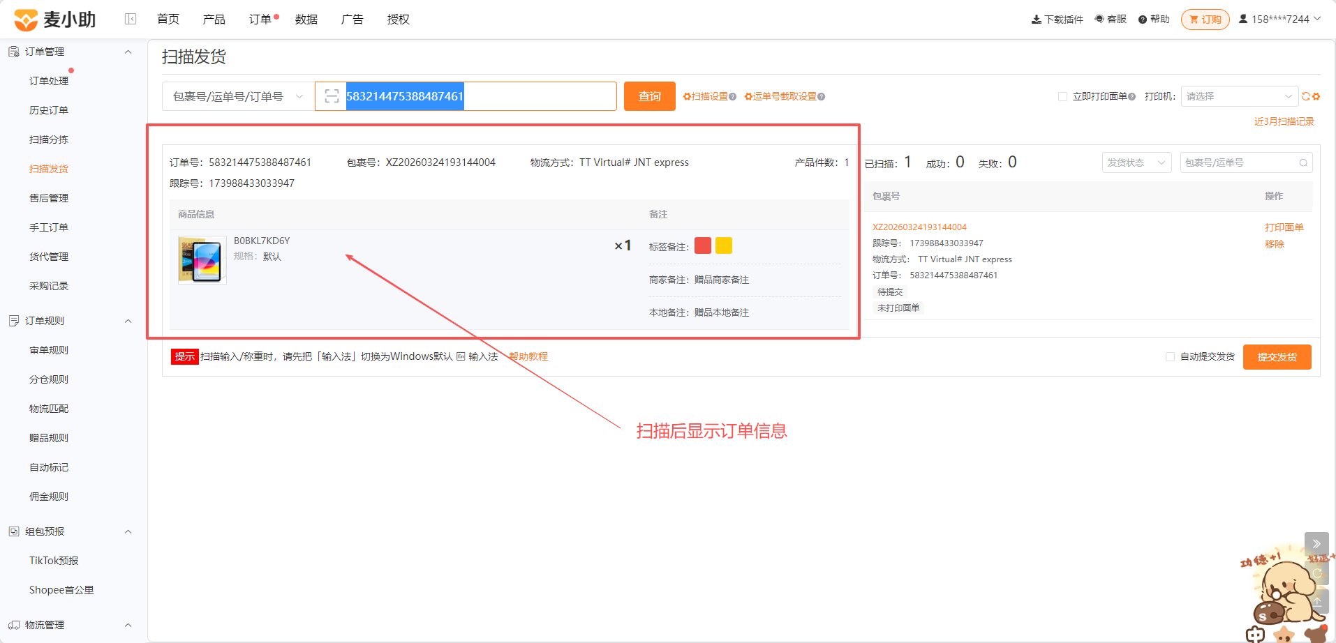1336x643 pixels.
Task: Click the orange 查询 button
Action: (x=650, y=96)
